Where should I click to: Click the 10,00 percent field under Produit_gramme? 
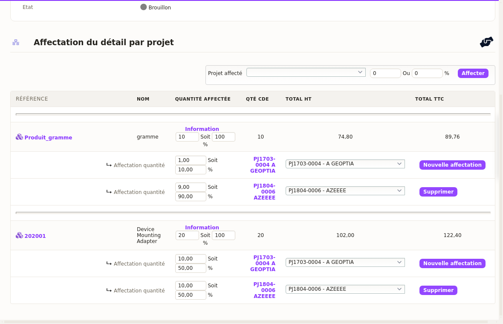191,170
